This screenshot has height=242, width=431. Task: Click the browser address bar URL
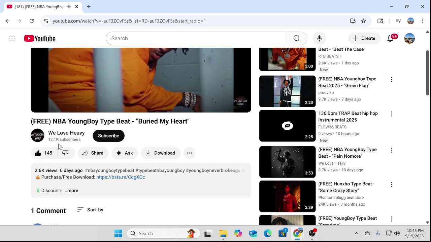pyautogui.click(x=129, y=21)
